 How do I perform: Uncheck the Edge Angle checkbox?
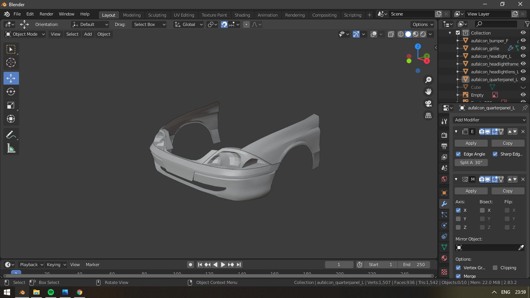(458, 154)
